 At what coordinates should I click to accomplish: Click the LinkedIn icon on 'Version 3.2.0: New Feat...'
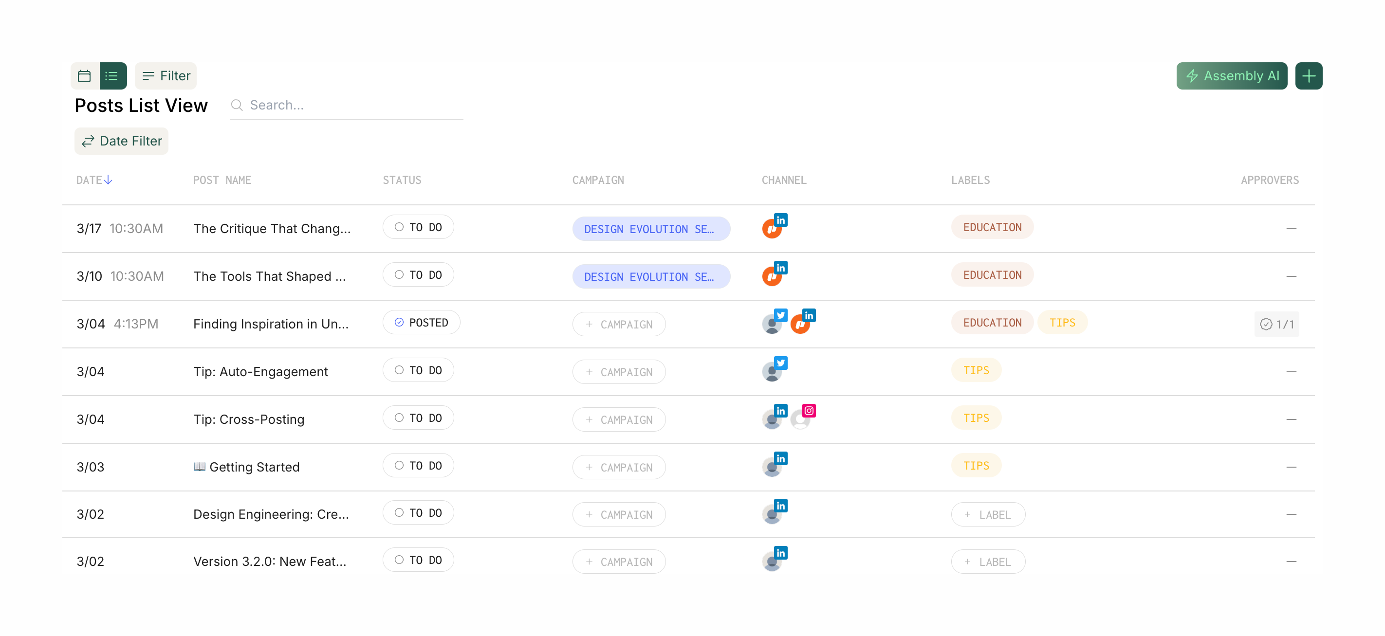[780, 553]
